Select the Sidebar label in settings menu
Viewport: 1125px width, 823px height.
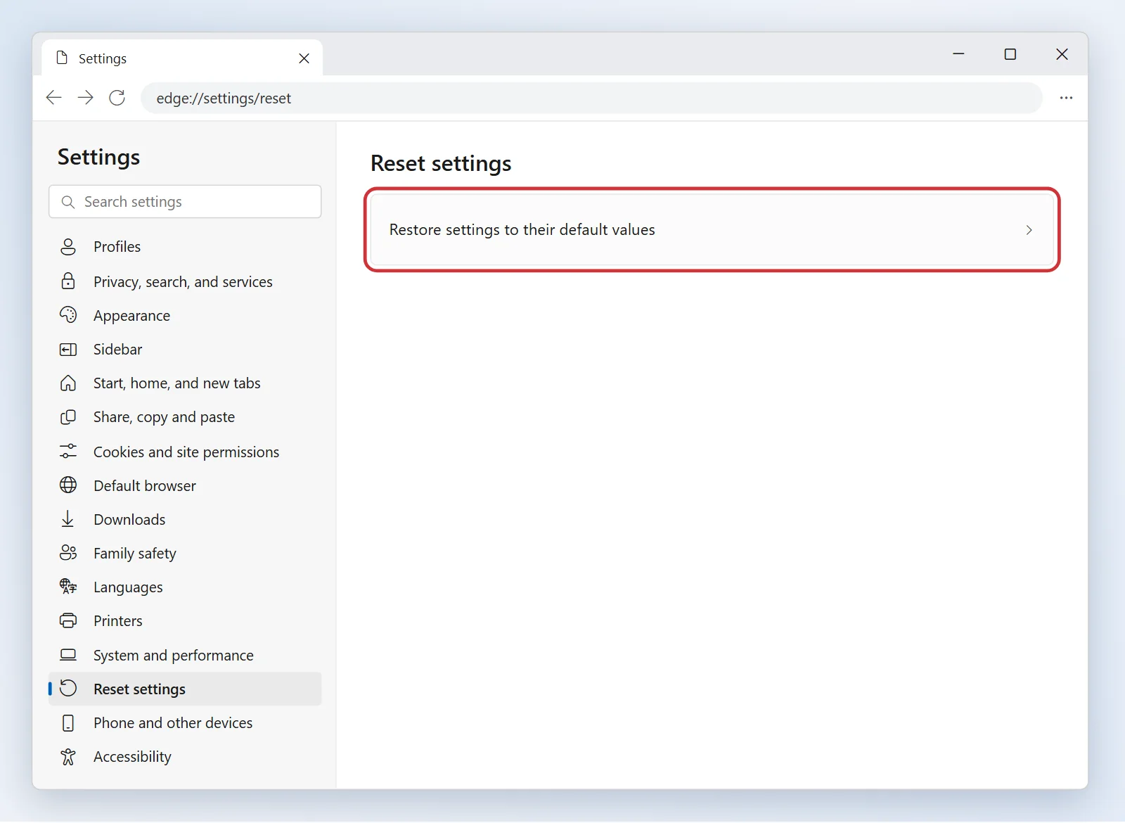click(x=117, y=350)
